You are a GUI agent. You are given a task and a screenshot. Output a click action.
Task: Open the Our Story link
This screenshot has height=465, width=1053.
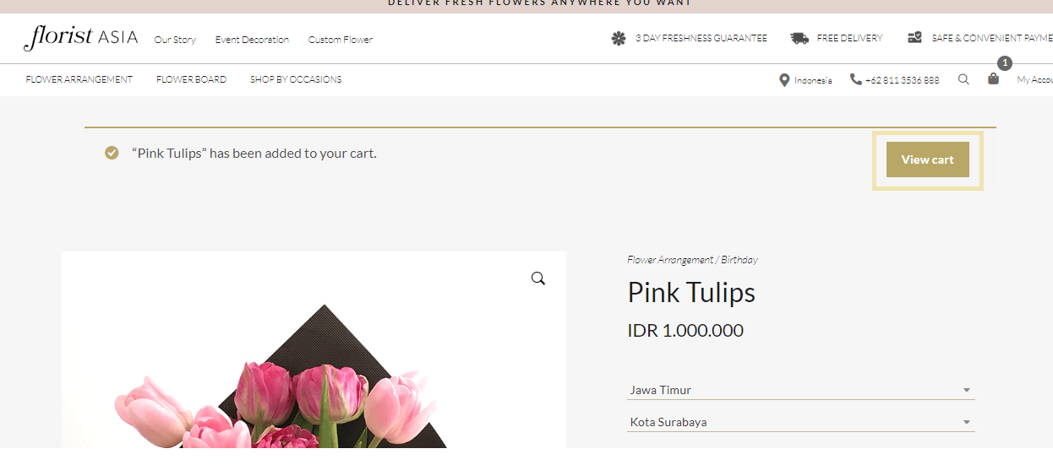(175, 40)
